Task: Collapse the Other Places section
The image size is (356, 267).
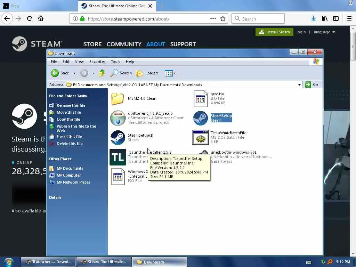Action: tap(60, 159)
